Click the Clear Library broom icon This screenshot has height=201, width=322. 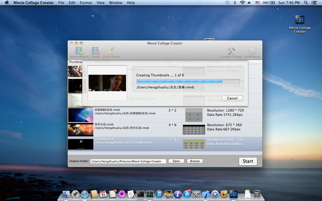coord(111,51)
